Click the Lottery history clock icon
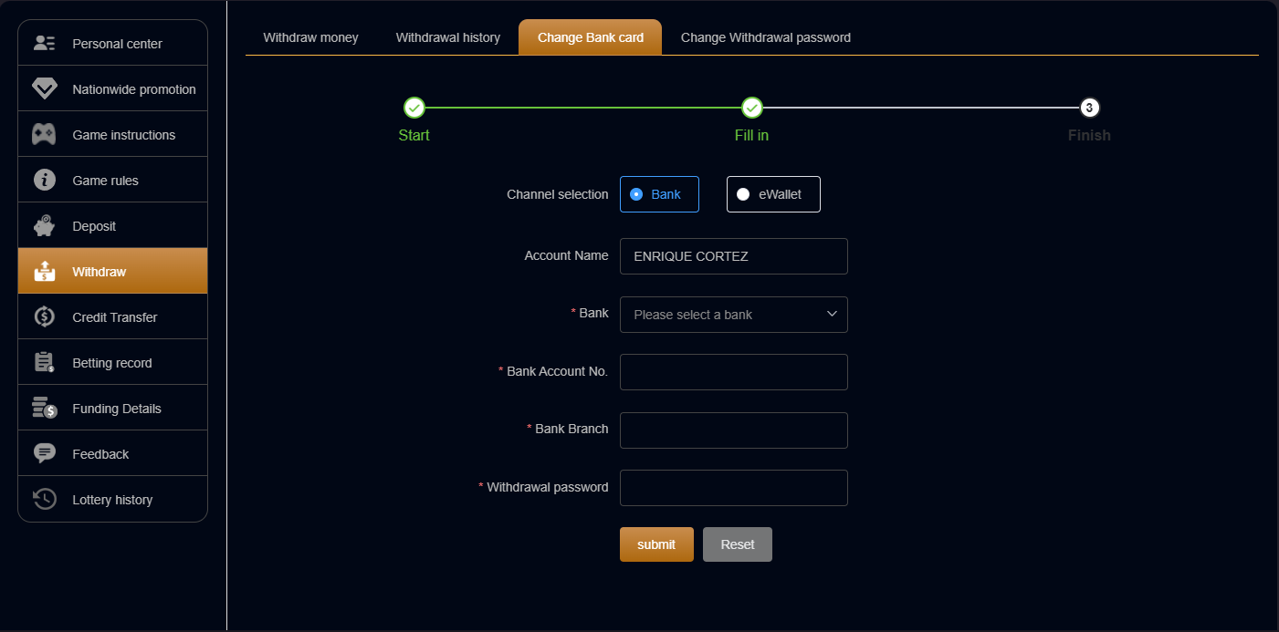Viewport: 1279px width, 632px height. click(44, 499)
